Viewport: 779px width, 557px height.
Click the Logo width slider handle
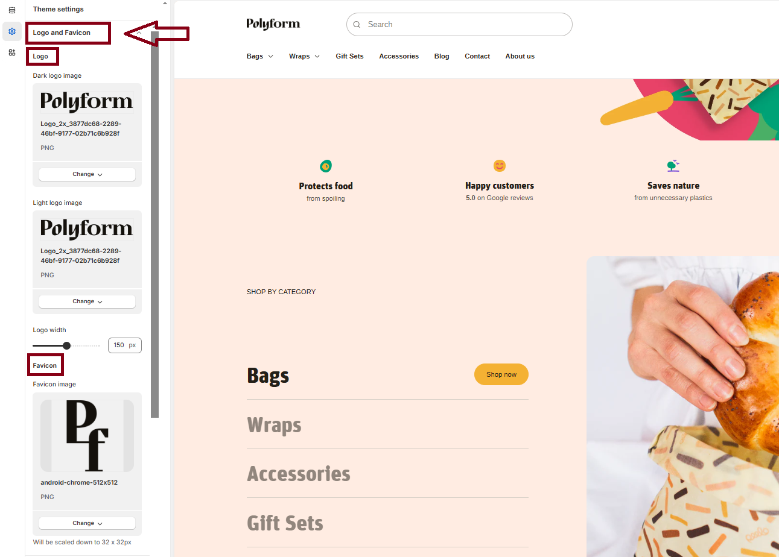point(66,345)
